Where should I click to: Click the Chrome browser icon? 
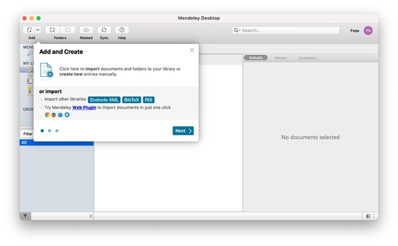[x=47, y=115]
